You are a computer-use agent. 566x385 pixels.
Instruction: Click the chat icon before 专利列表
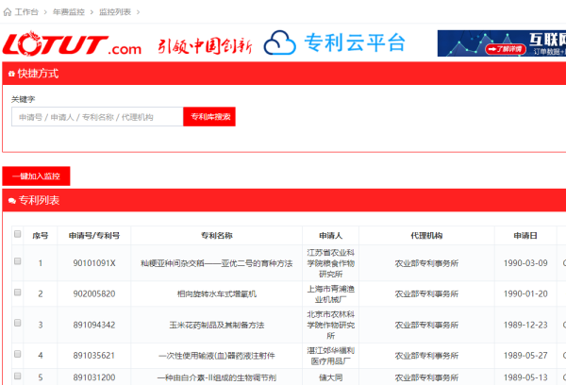(11, 201)
